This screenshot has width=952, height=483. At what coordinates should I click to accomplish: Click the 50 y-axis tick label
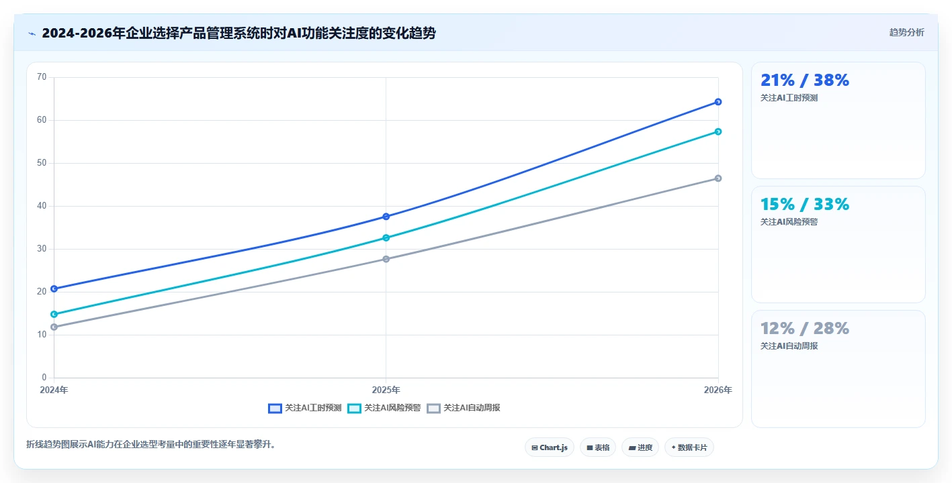tap(42, 163)
